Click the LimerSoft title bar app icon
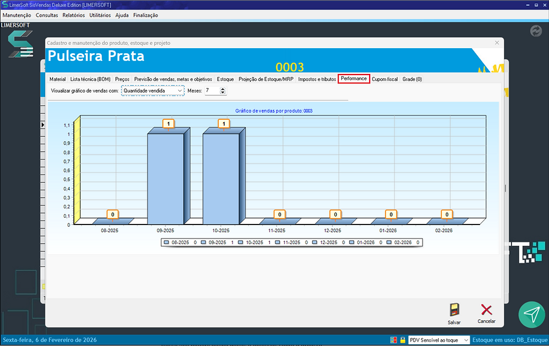Image resolution: width=549 pixels, height=346 pixels. coord(5,5)
